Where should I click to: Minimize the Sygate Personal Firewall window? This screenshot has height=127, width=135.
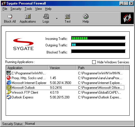[x=122, y=3]
